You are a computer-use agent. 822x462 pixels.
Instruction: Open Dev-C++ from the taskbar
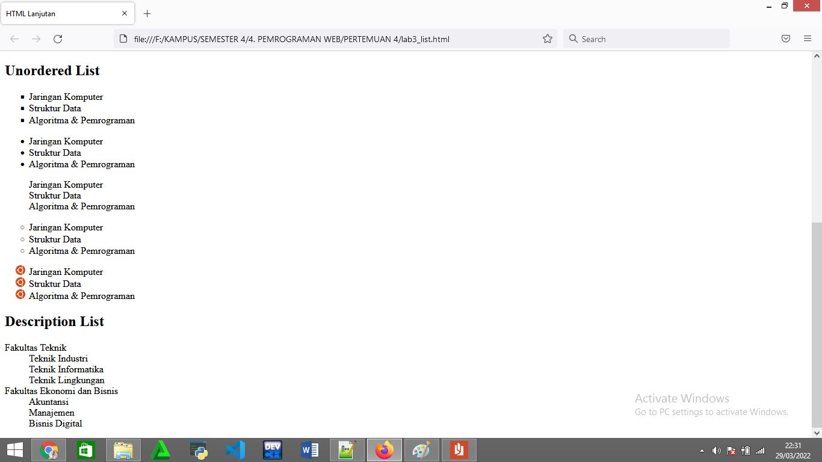(272, 449)
